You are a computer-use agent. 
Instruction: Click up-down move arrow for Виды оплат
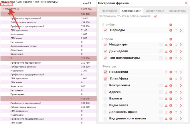(176, 105)
